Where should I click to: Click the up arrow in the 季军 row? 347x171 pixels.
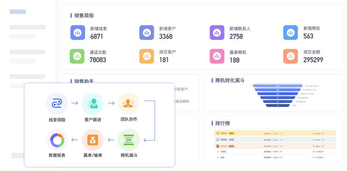313,146
